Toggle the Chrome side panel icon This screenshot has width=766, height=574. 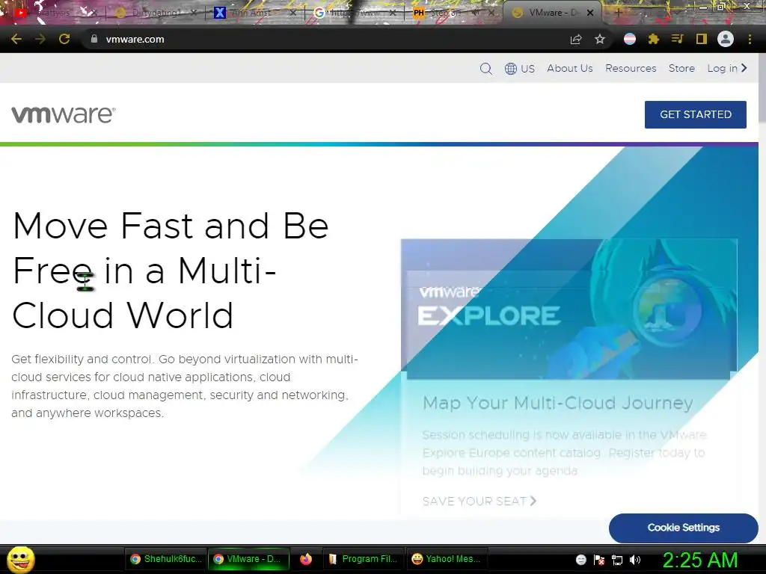point(702,39)
